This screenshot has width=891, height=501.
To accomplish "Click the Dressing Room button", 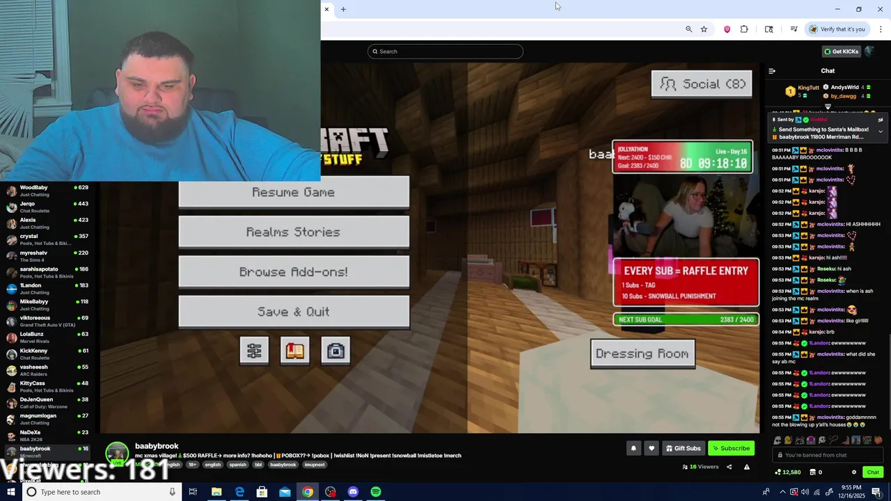I will pyautogui.click(x=642, y=353).
